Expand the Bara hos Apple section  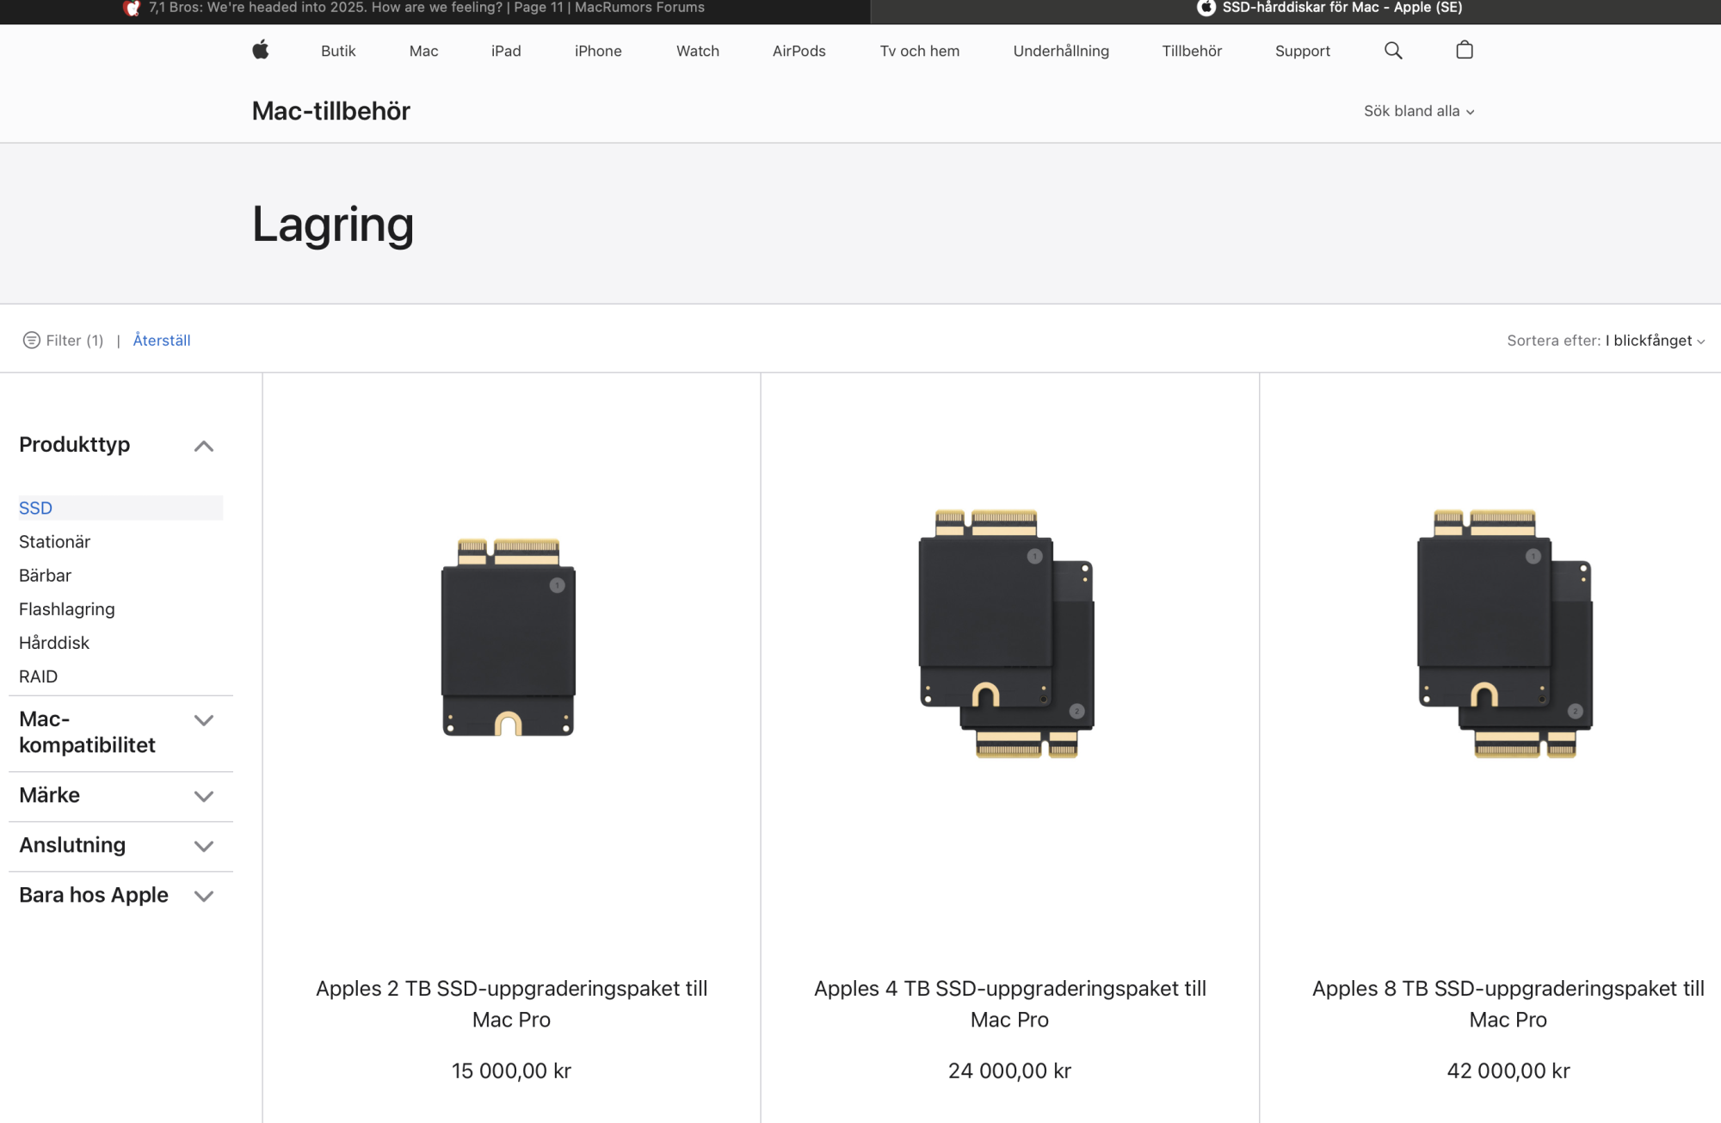[x=116, y=895]
